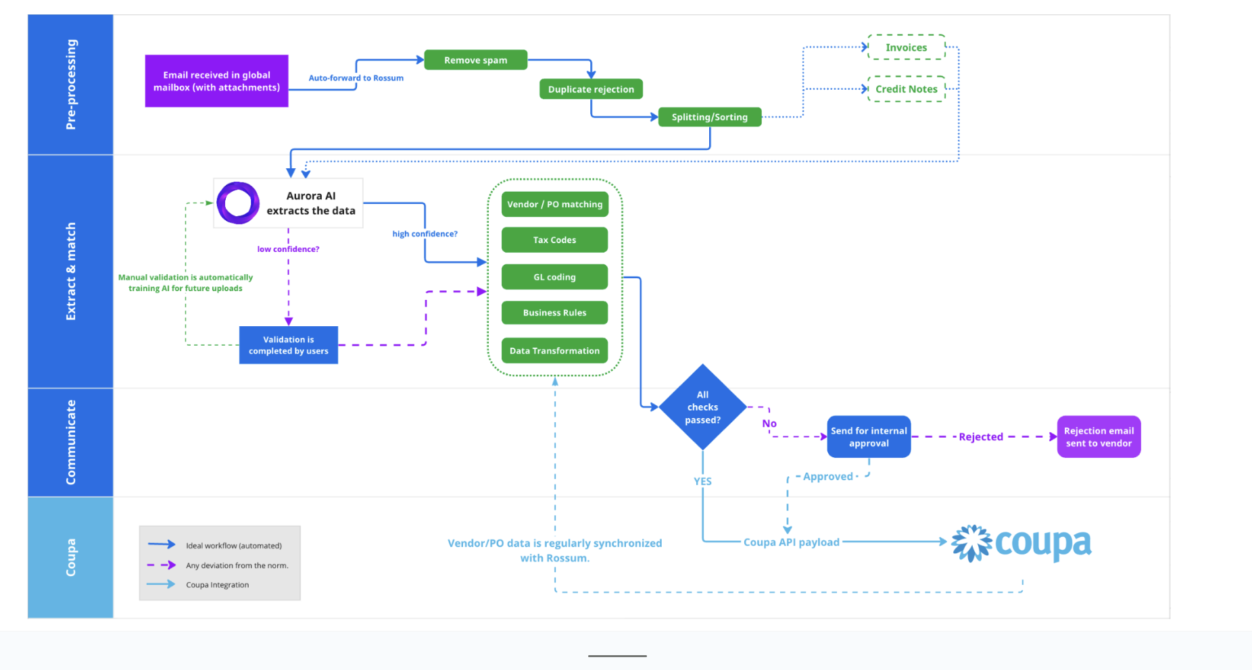Click the 'Tax Codes' step
This screenshot has height=670, width=1252.
(554, 240)
